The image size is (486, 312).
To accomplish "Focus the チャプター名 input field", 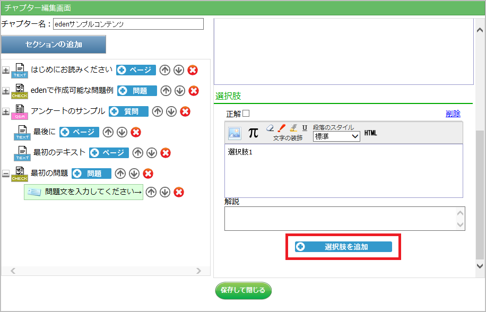I will tap(128, 24).
